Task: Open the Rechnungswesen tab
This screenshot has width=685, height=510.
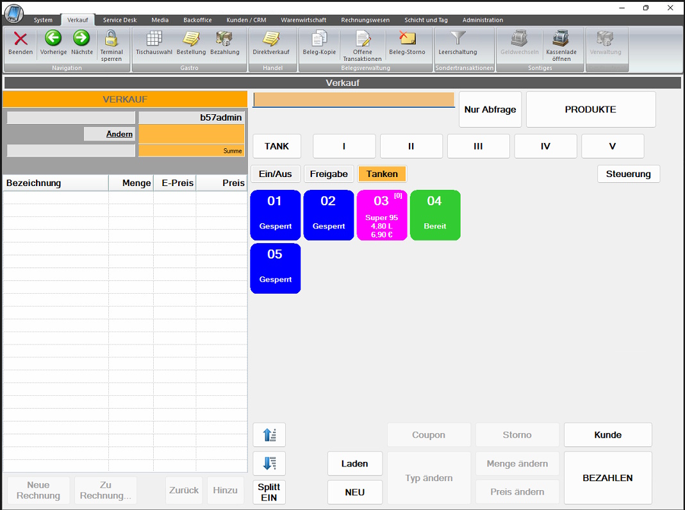Action: coord(365,20)
